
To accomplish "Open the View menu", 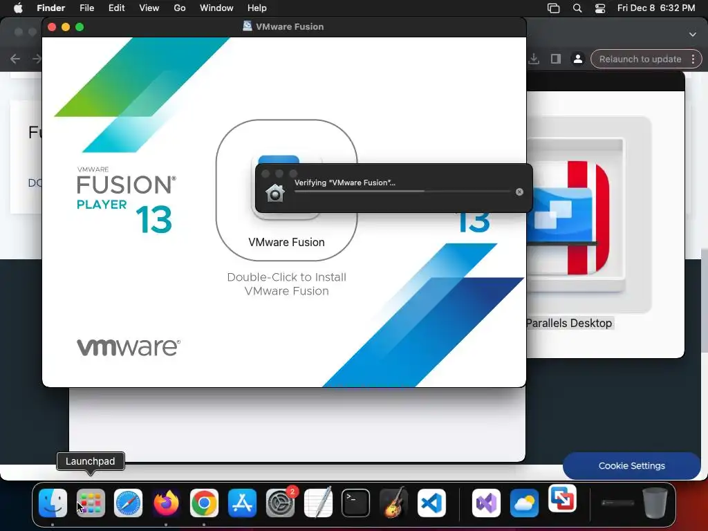I will click(149, 8).
